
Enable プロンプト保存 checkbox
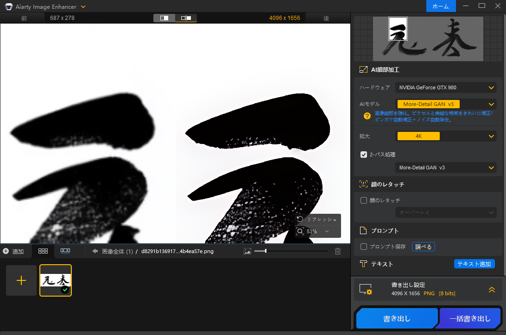[364, 247]
